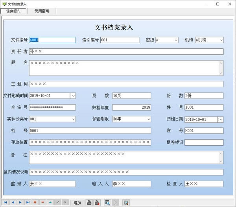The height and width of the screenshot is (207, 236).
Task: Click into the 组卷标识 text field
Action: (204, 142)
